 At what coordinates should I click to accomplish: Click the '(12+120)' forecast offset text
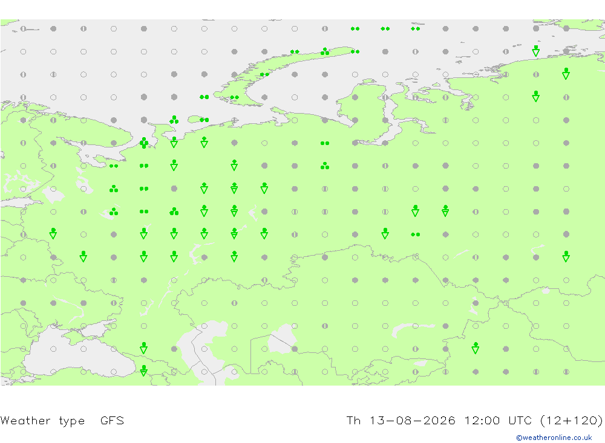point(572,420)
